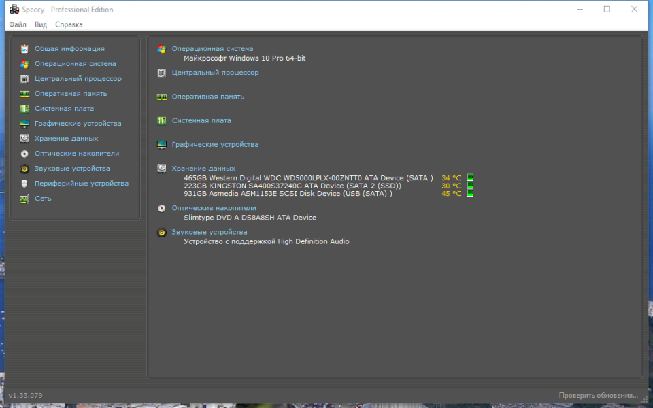The image size is (653, 408).
Task: Open Системная плата heading link in summary
Action: point(201,121)
